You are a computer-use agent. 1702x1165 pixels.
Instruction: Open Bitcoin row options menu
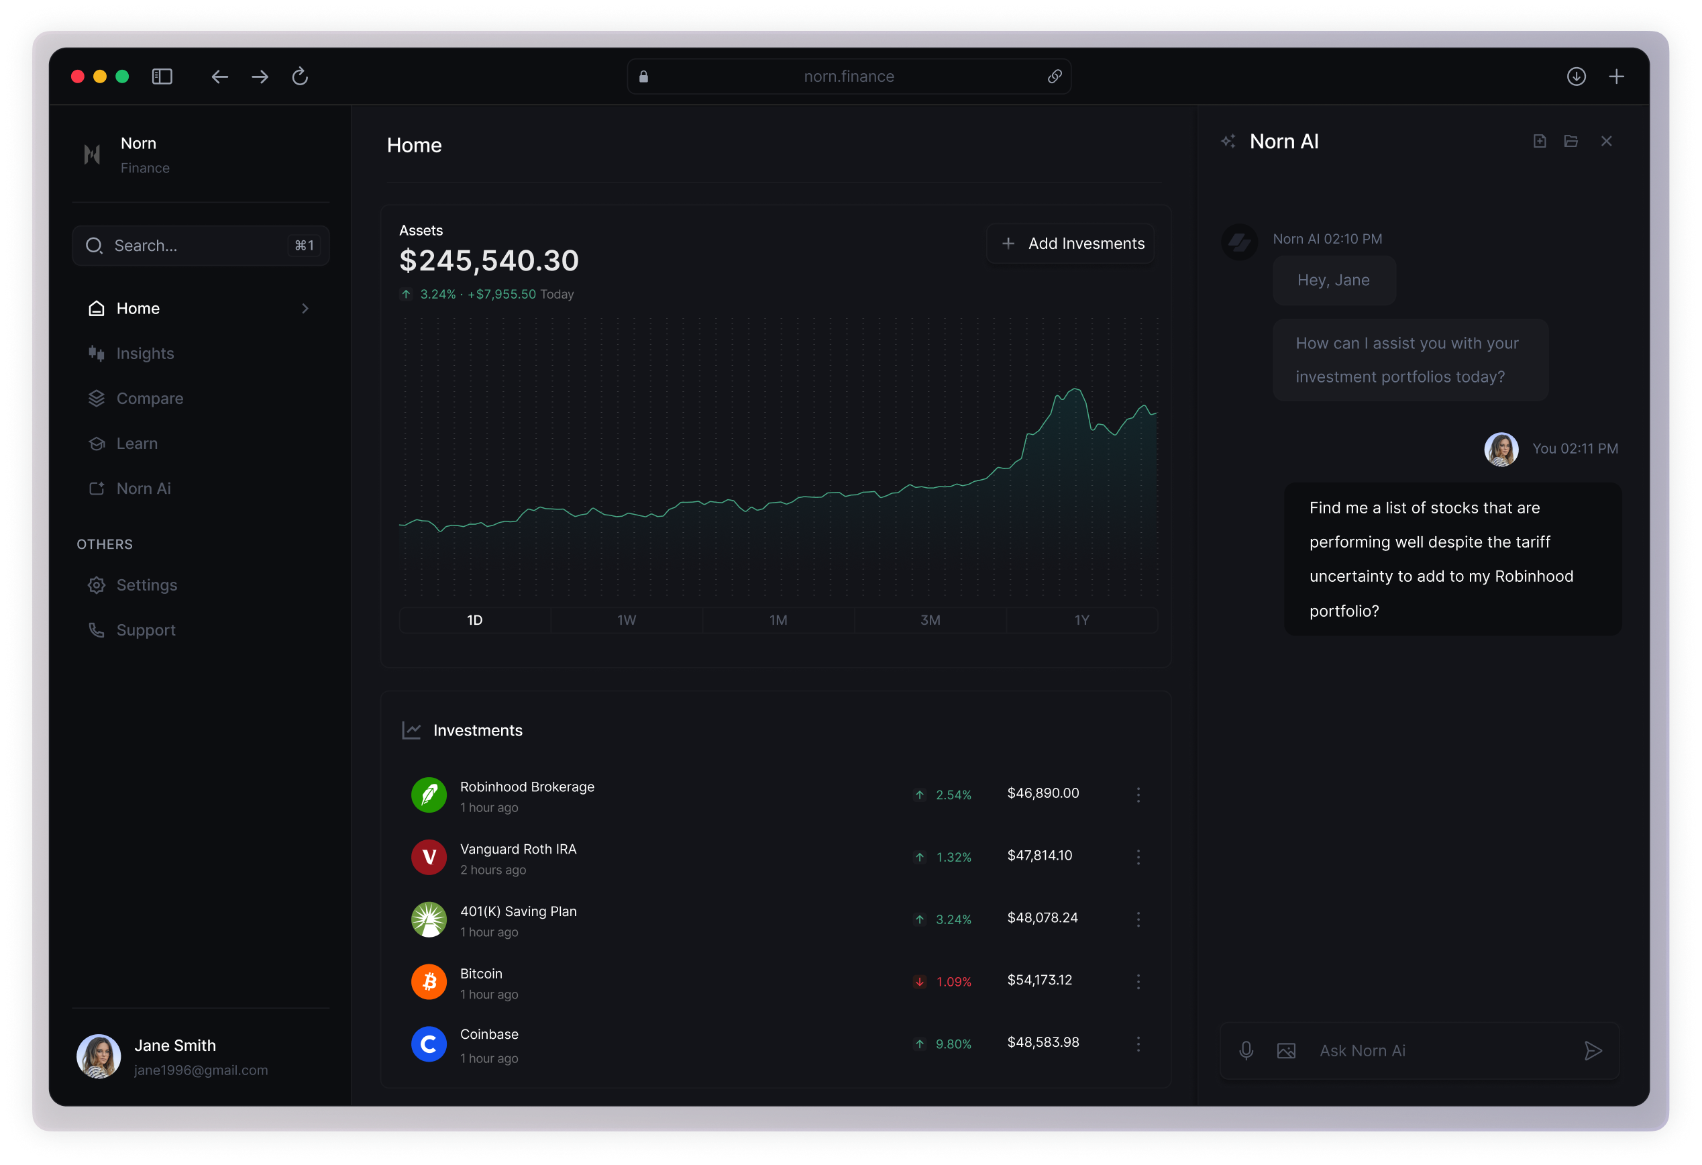(x=1138, y=981)
